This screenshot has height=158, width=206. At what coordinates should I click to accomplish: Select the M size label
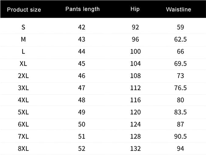point(23,39)
